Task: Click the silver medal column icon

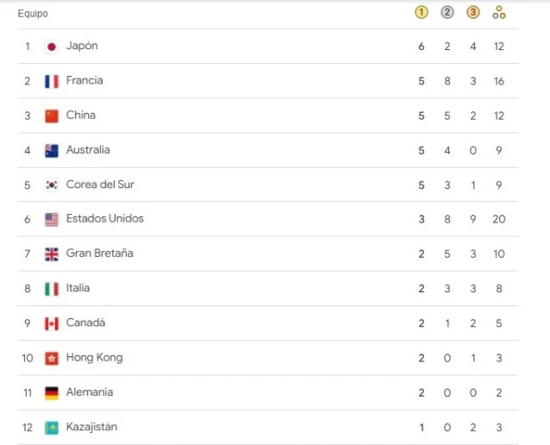Action: [x=447, y=13]
